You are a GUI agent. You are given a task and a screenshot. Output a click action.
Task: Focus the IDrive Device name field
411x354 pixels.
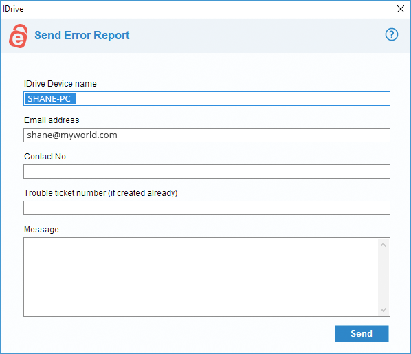[207, 98]
